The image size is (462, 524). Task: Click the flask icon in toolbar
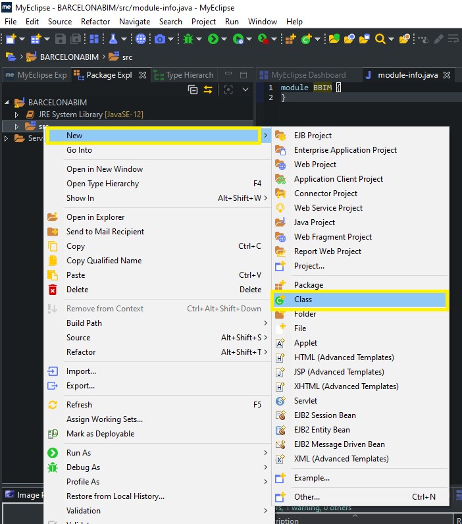[x=113, y=39]
